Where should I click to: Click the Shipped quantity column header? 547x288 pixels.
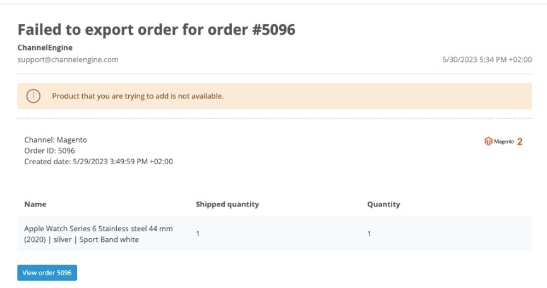[x=227, y=205]
